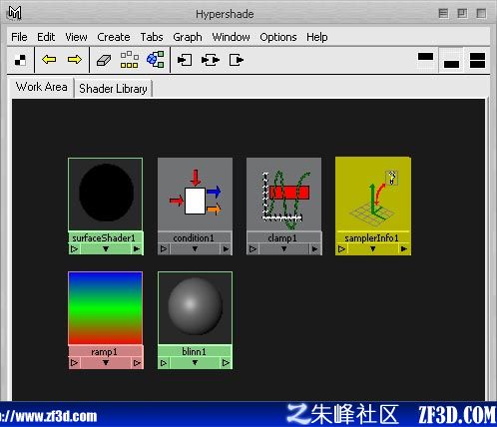Screen dimensions: 497x427
Task: Click the output arrow on samplerInfo1 node
Action: pyautogui.click(x=404, y=248)
